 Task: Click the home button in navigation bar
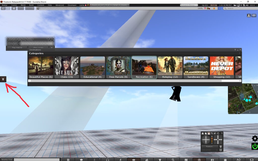tap(14, 8)
